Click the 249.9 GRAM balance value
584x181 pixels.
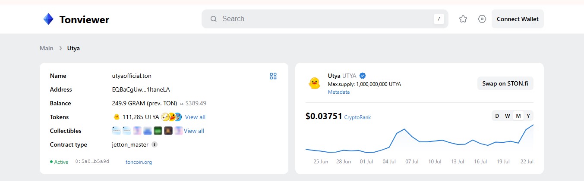tap(145, 103)
